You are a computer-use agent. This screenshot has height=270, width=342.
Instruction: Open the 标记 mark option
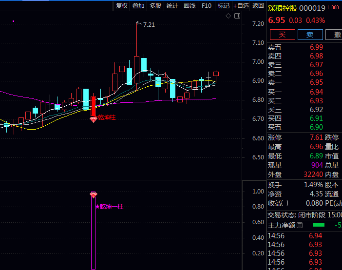(223, 6)
